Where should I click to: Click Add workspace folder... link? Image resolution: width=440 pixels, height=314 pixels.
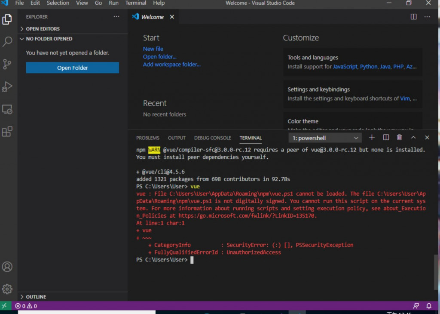172,65
